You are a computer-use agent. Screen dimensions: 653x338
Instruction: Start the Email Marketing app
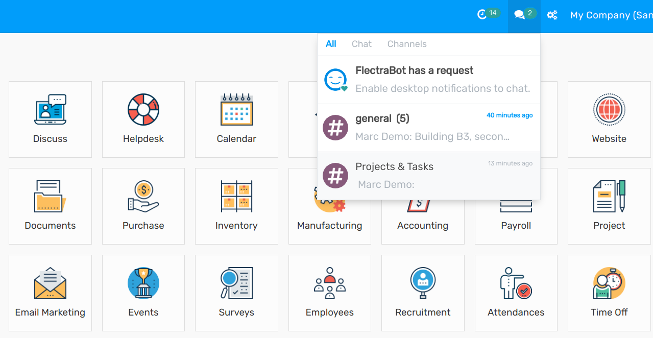tap(50, 293)
